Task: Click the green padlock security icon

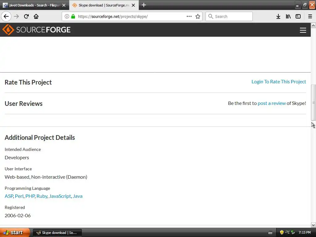Action: (x=73, y=16)
